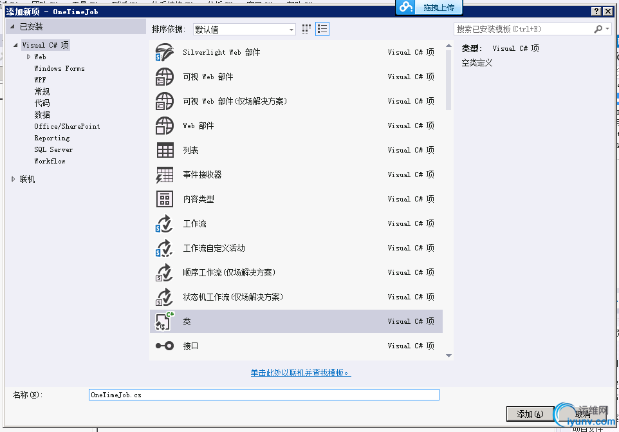This screenshot has height=432, width=619.
Task: Click the 添加(A) button
Action: [530, 414]
